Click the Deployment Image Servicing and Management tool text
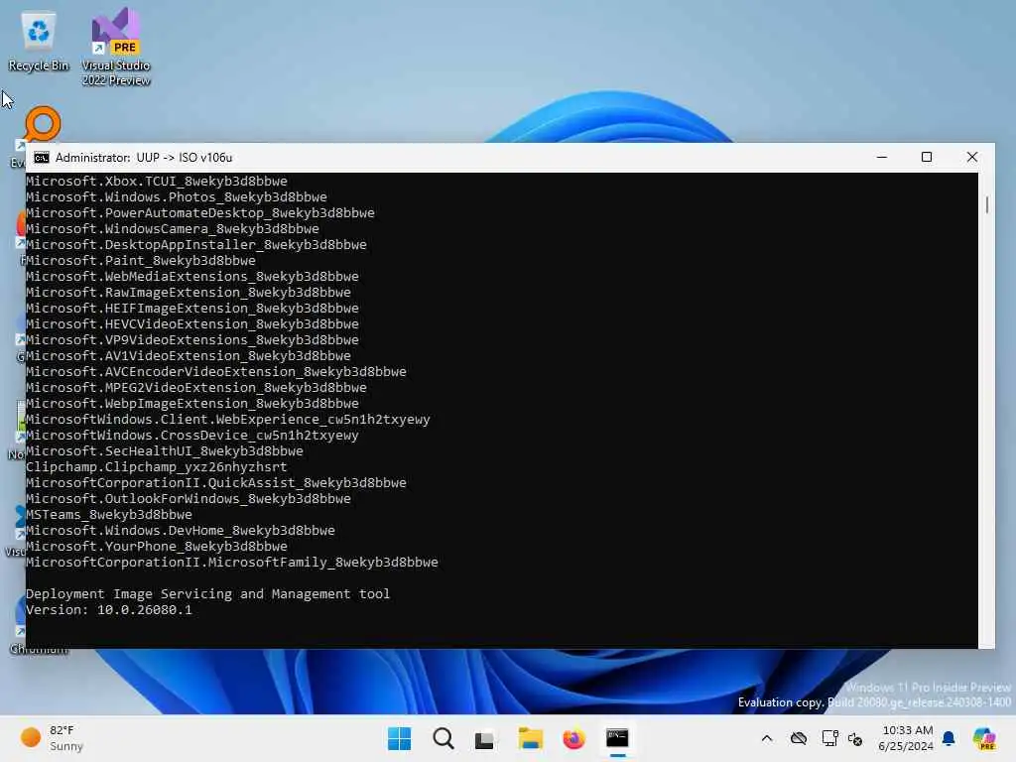Viewport: 1016px width, 762px height. click(x=208, y=593)
